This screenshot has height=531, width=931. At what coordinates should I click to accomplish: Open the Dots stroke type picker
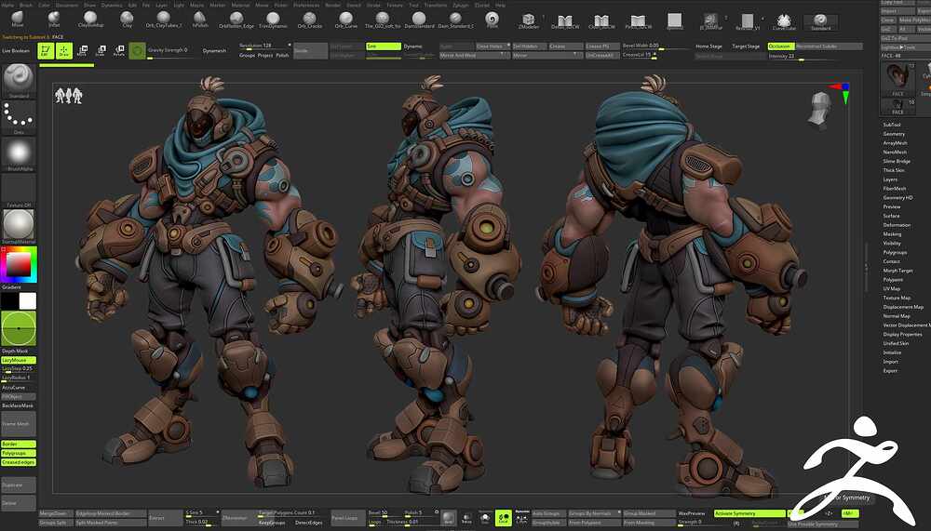coord(19,117)
